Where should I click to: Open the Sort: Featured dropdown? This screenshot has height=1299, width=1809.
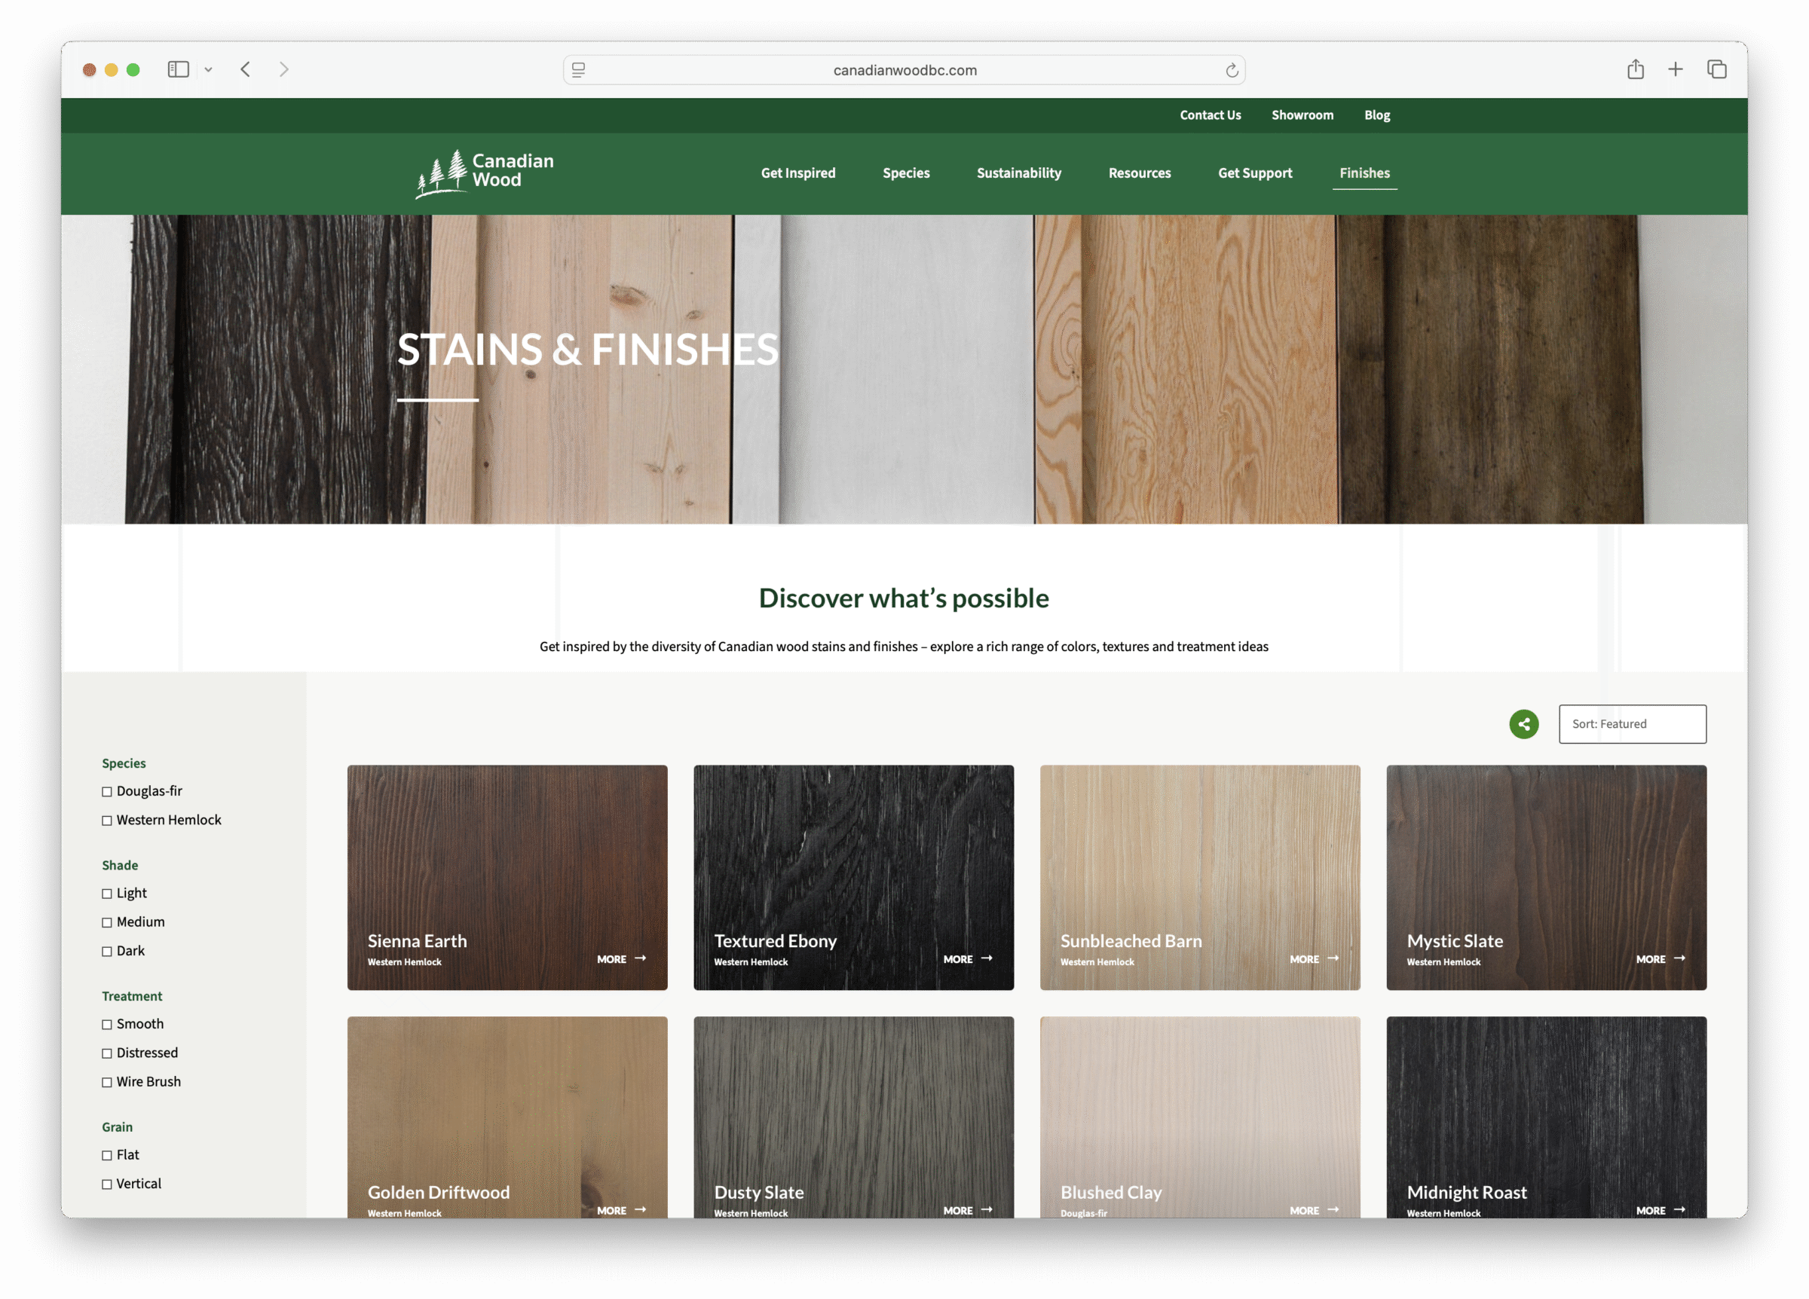pos(1632,724)
